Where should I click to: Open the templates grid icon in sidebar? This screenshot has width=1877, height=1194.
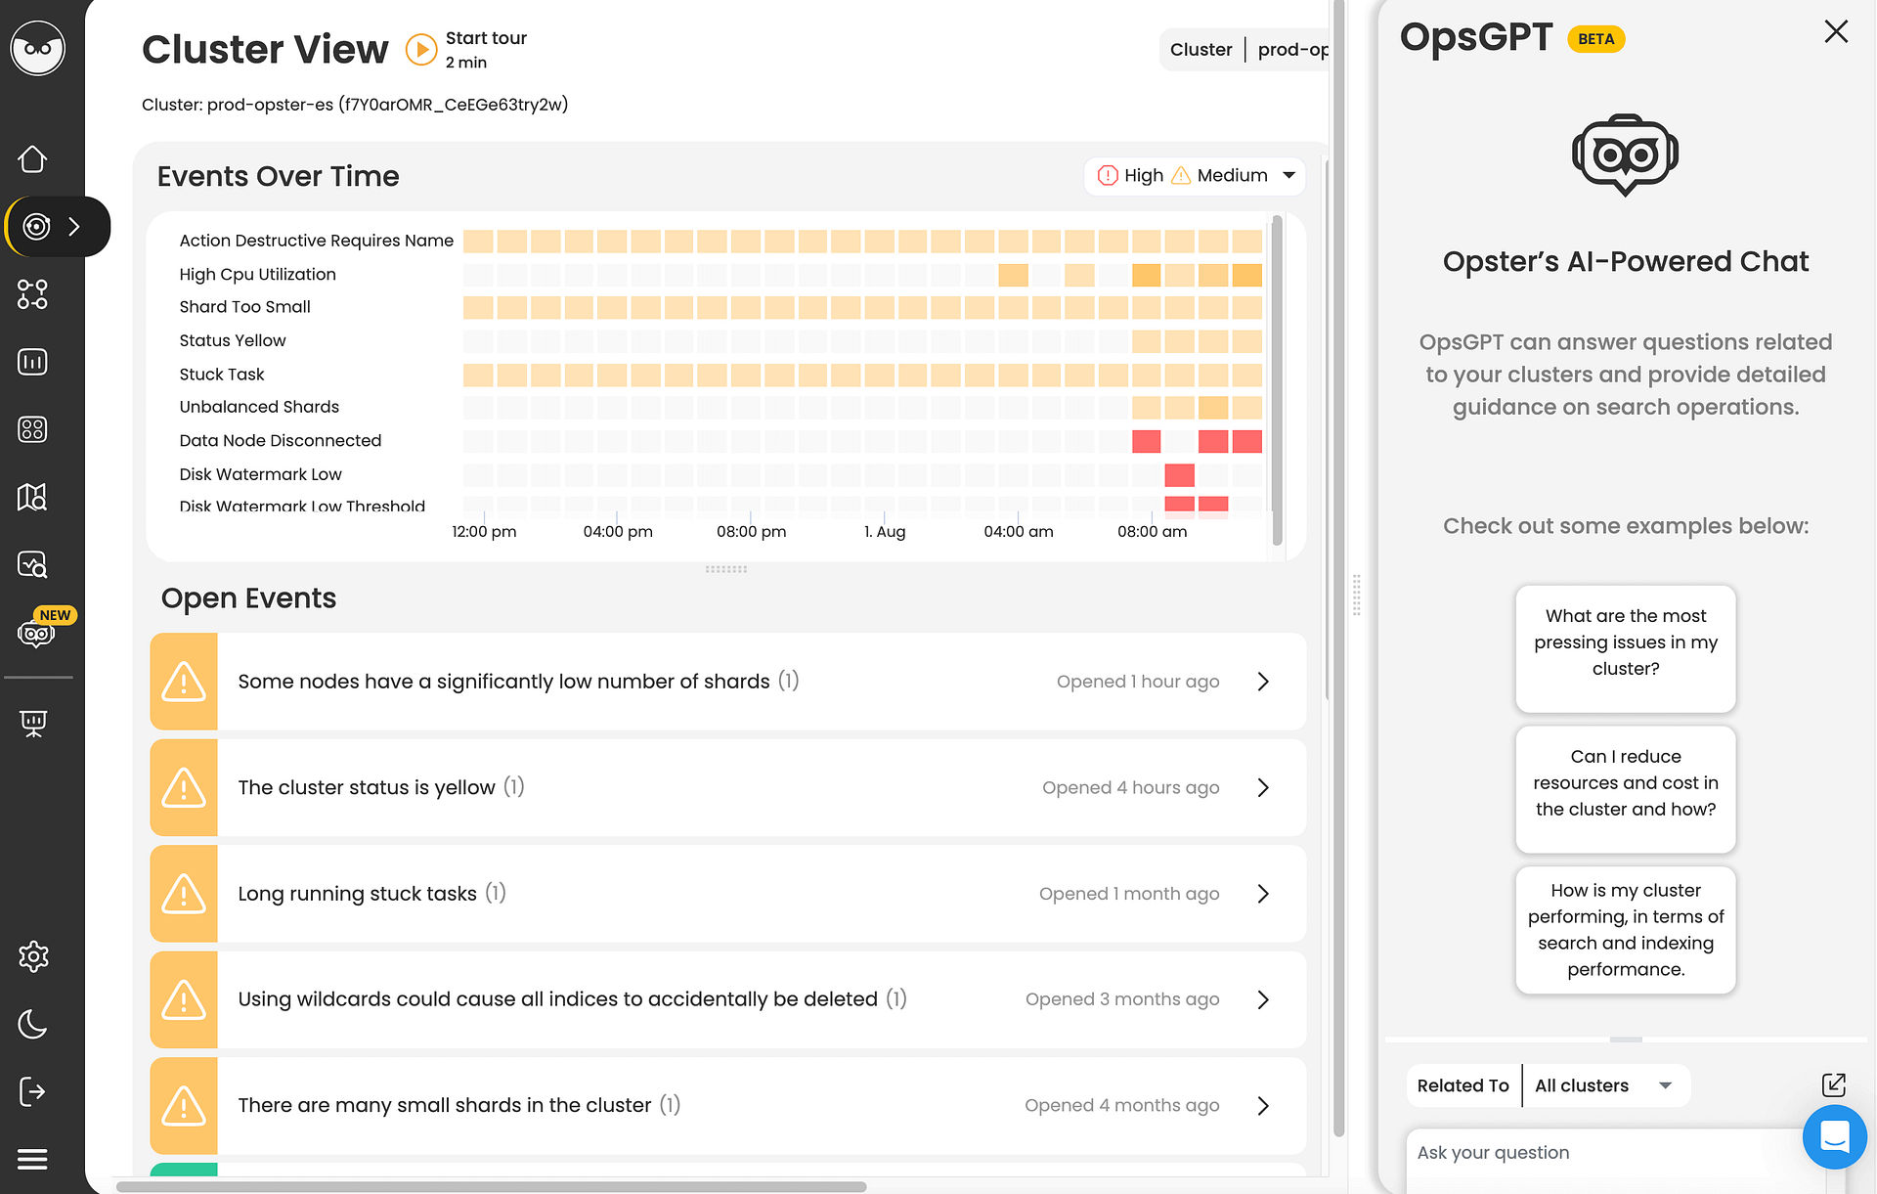tap(32, 429)
